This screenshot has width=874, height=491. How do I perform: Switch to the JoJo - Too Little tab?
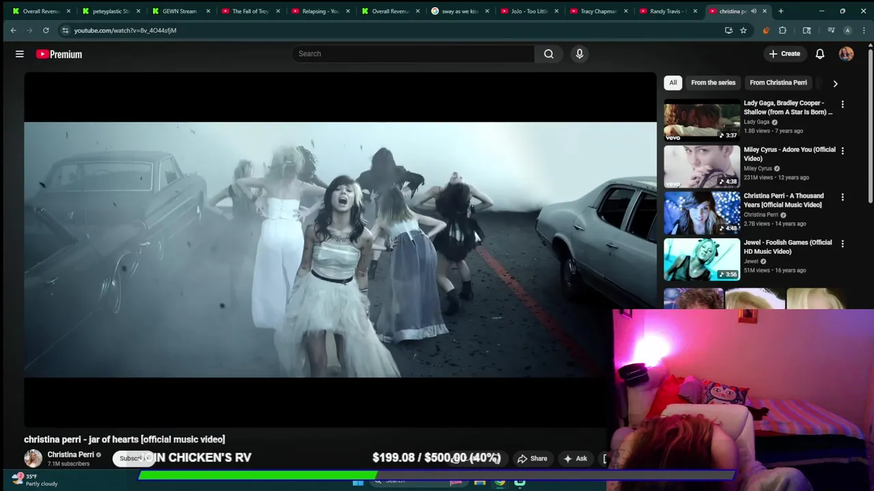tap(529, 11)
